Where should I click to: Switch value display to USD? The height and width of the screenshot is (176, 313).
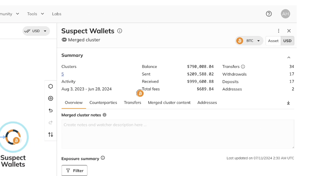[288, 41]
